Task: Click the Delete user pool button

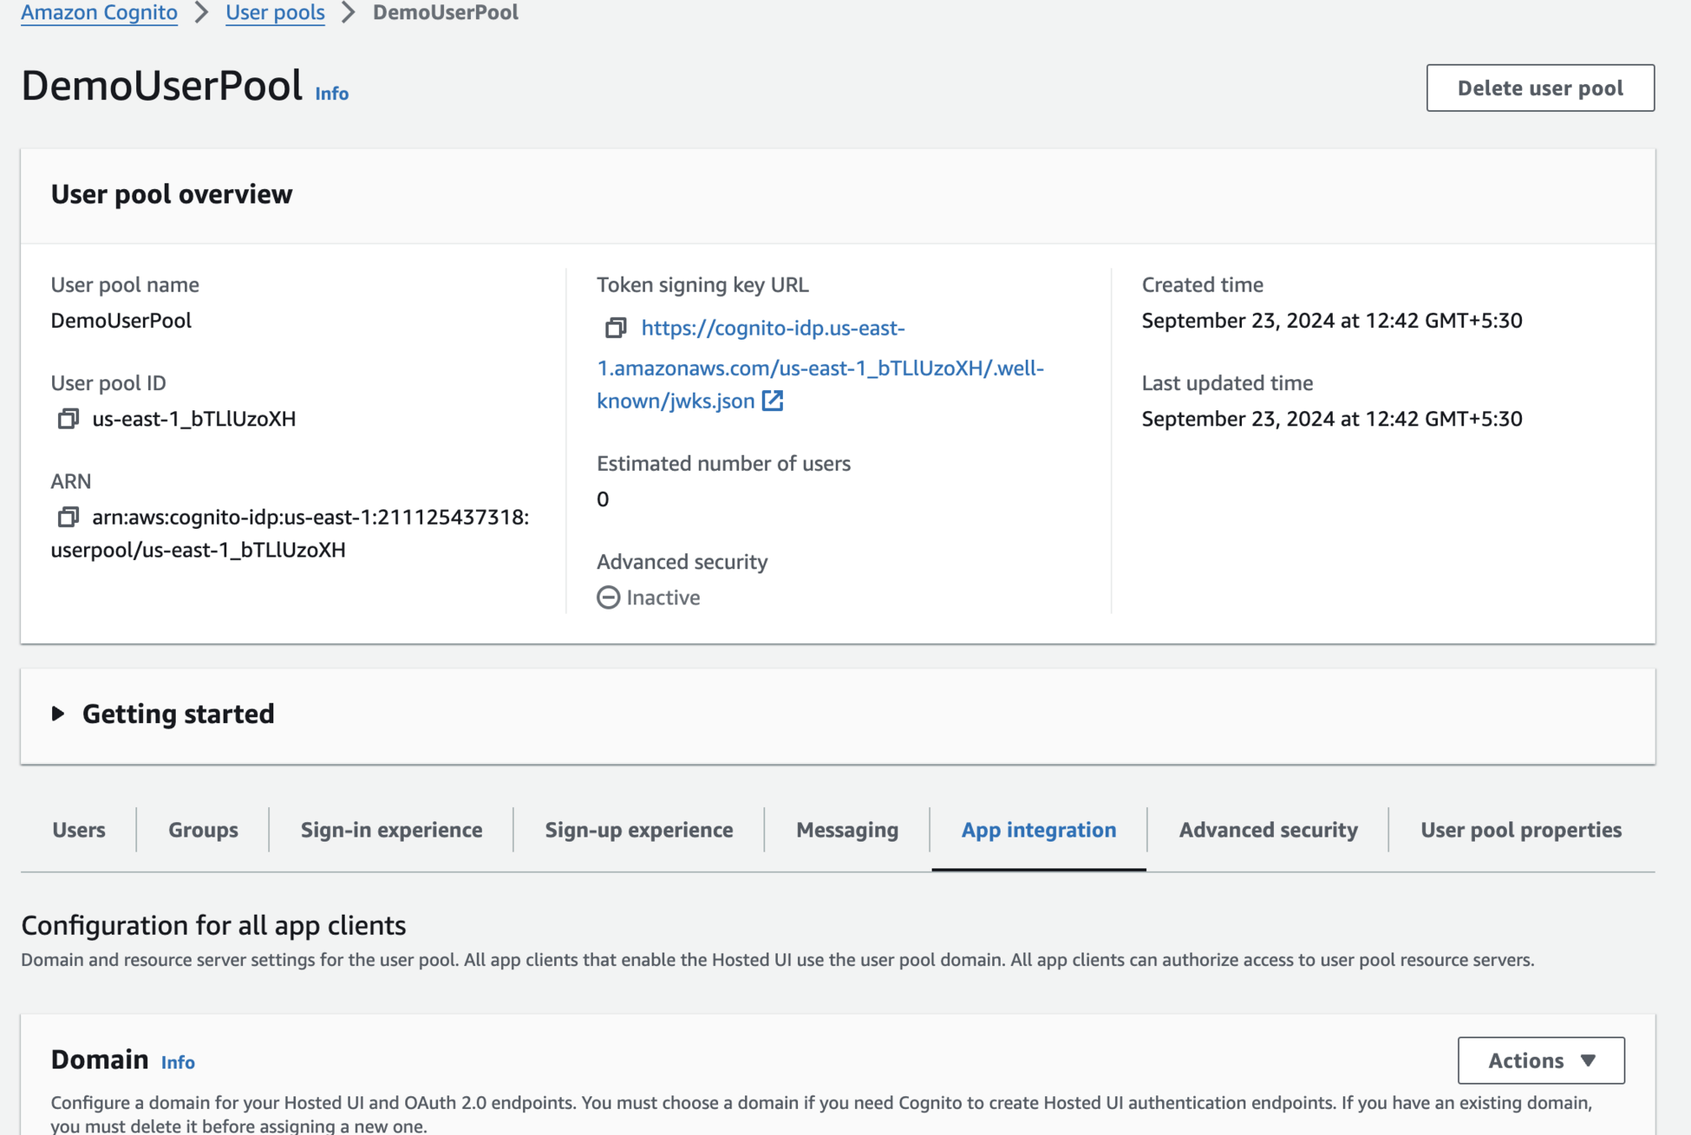Action: coord(1540,88)
